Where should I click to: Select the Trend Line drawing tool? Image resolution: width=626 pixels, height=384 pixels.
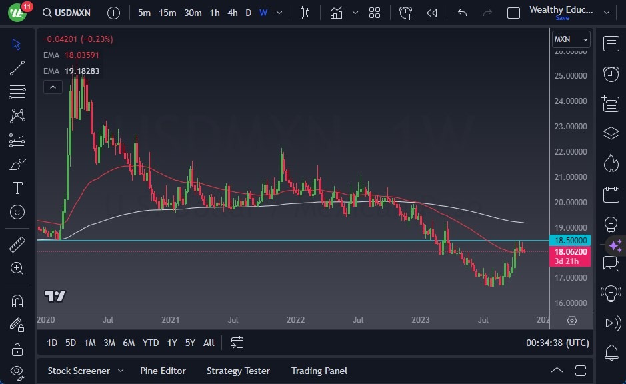pos(17,68)
